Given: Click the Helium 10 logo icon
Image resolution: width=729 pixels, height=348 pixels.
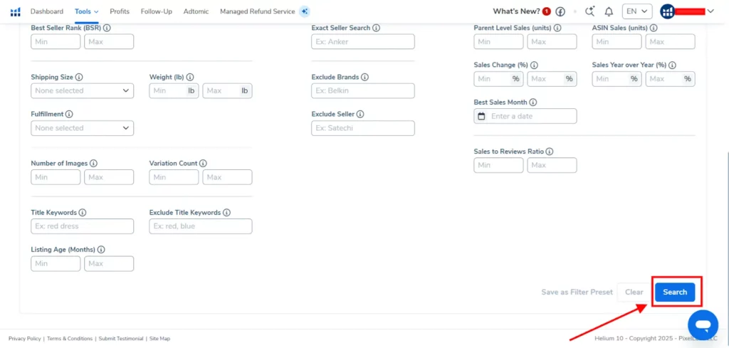Looking at the screenshot, I should point(16,11).
